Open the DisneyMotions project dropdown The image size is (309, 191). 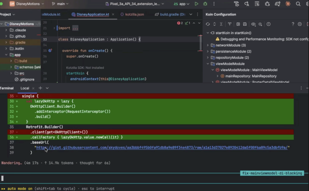[27, 4]
